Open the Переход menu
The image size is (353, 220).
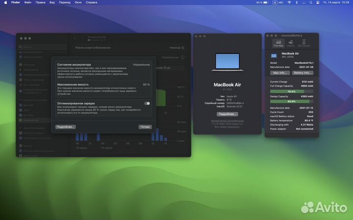[x=65, y=2]
